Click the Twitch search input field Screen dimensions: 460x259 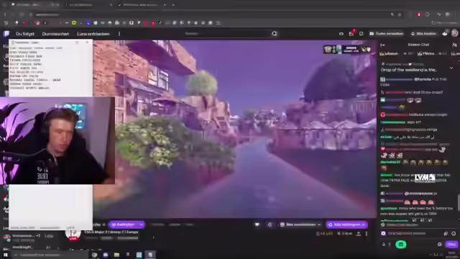[x=227, y=34]
